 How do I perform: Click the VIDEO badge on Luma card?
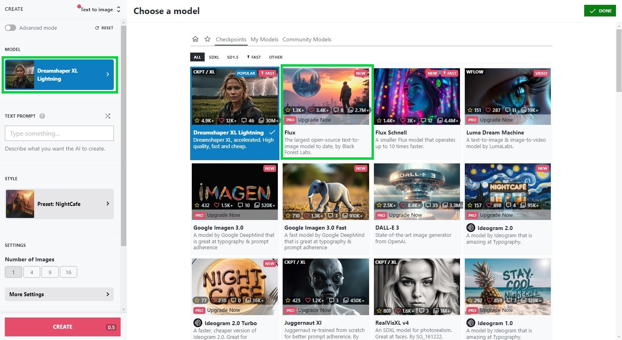(541, 73)
